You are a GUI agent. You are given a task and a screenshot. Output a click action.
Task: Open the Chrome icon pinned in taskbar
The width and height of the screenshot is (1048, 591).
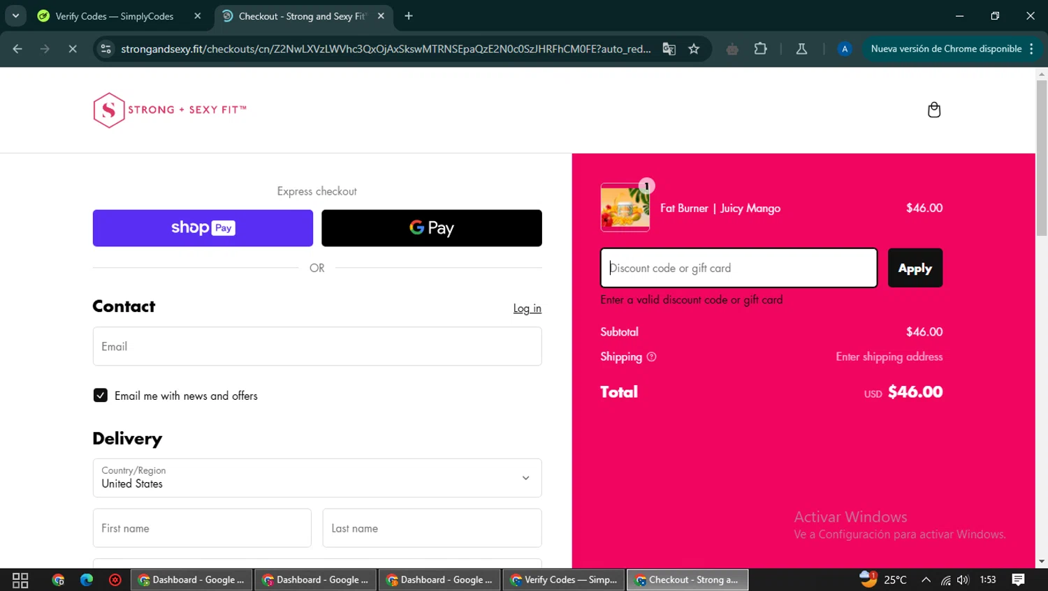coord(58,580)
